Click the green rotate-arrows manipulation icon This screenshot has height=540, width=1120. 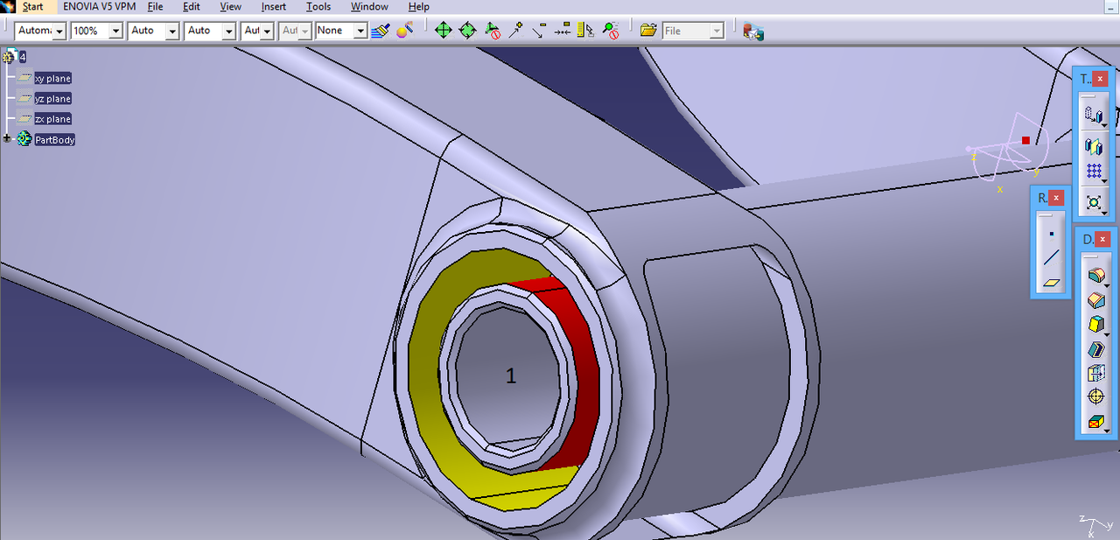pos(468,31)
